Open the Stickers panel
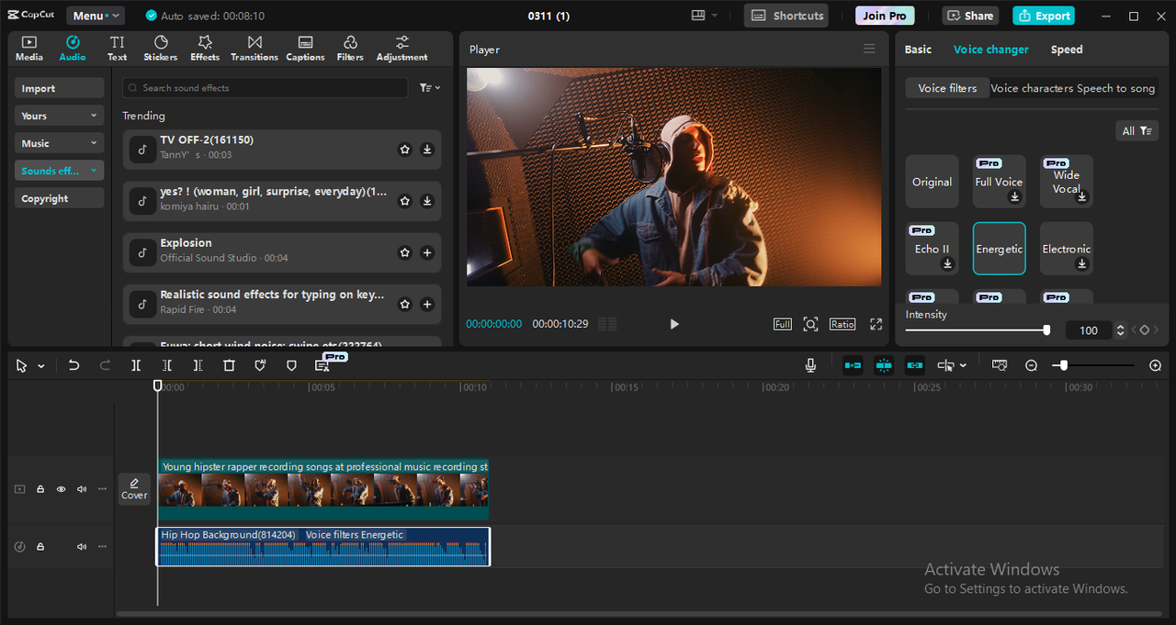The height and width of the screenshot is (625, 1176). 161,48
